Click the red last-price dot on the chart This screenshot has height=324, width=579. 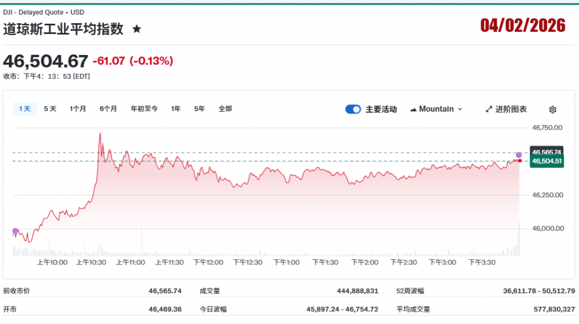click(519, 160)
